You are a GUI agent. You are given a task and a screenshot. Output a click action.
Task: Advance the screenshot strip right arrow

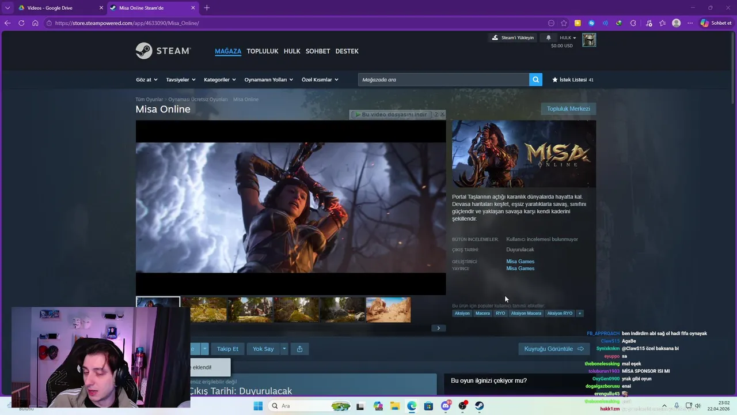[438, 328]
